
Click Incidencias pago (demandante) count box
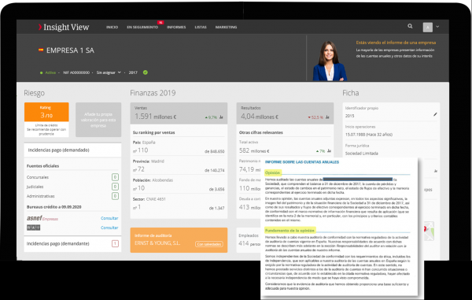(115, 243)
